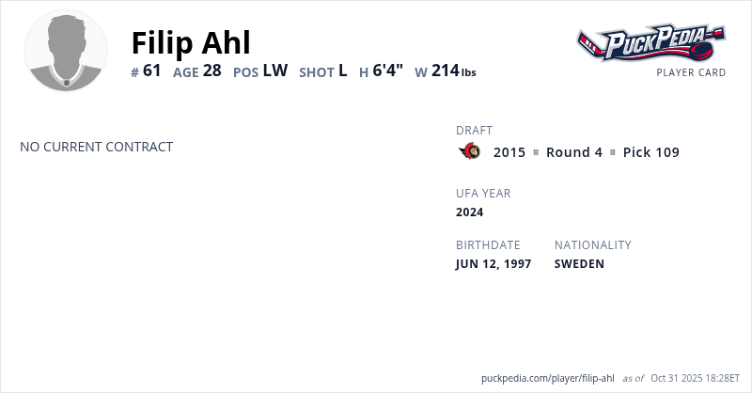
Task: Click the player silhouette avatar
Action: [66, 51]
